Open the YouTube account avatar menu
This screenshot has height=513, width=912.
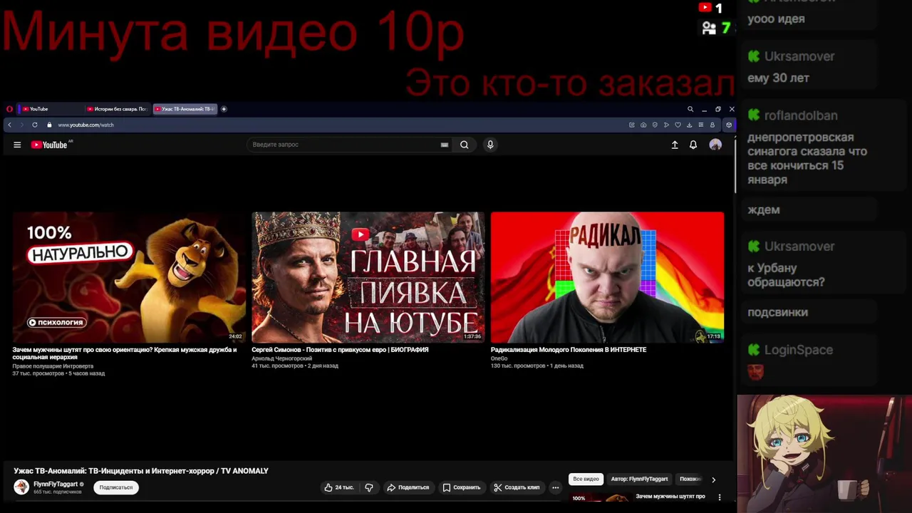click(x=715, y=145)
